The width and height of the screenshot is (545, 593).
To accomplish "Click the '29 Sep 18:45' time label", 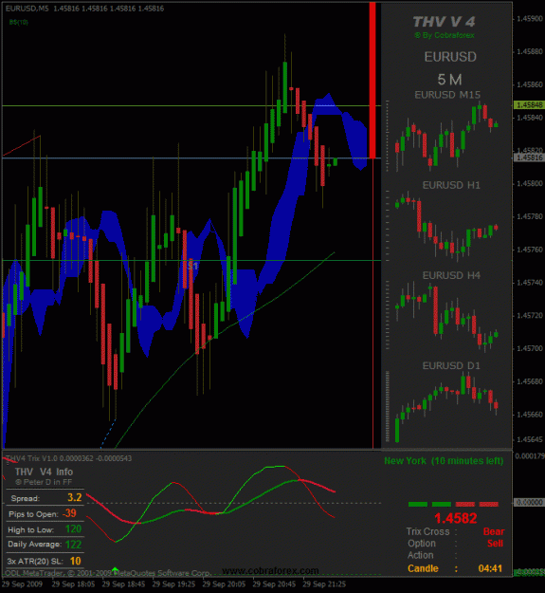I will tap(123, 584).
